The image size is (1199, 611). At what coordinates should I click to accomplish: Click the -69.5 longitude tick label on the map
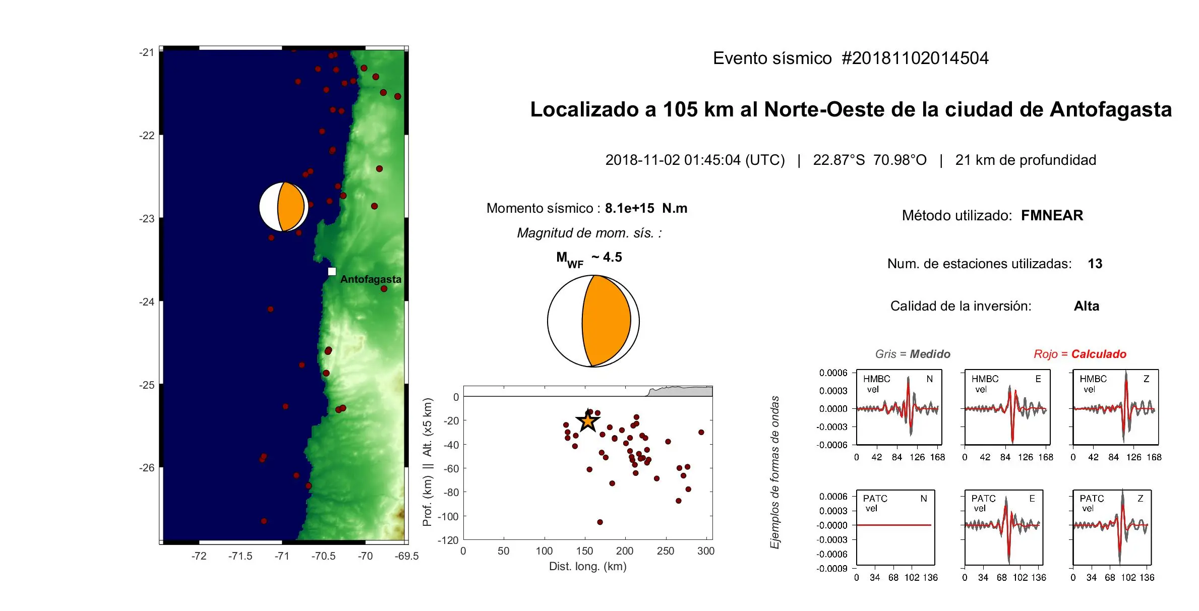coord(406,556)
